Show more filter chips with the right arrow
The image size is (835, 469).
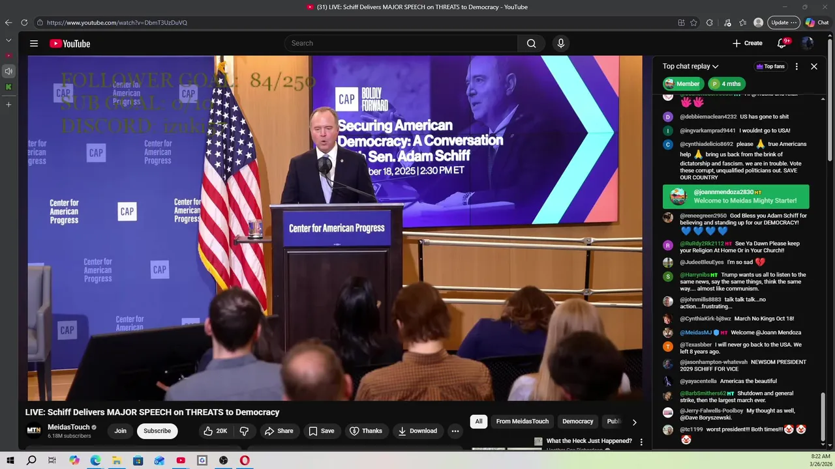[x=634, y=422]
